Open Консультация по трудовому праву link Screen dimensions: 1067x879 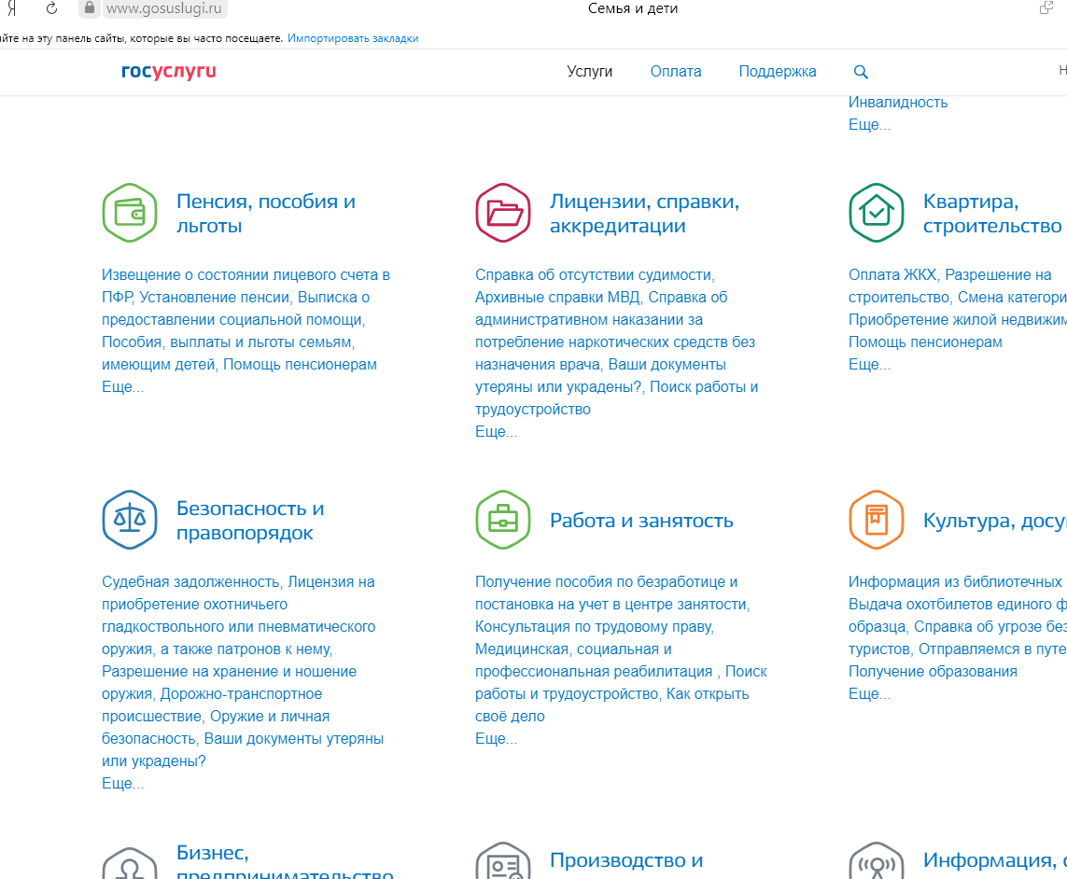[594, 627]
